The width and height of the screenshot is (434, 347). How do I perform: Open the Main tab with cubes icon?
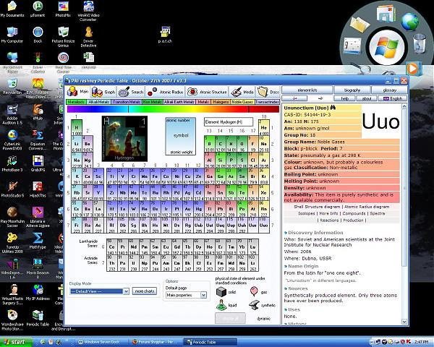(78, 92)
